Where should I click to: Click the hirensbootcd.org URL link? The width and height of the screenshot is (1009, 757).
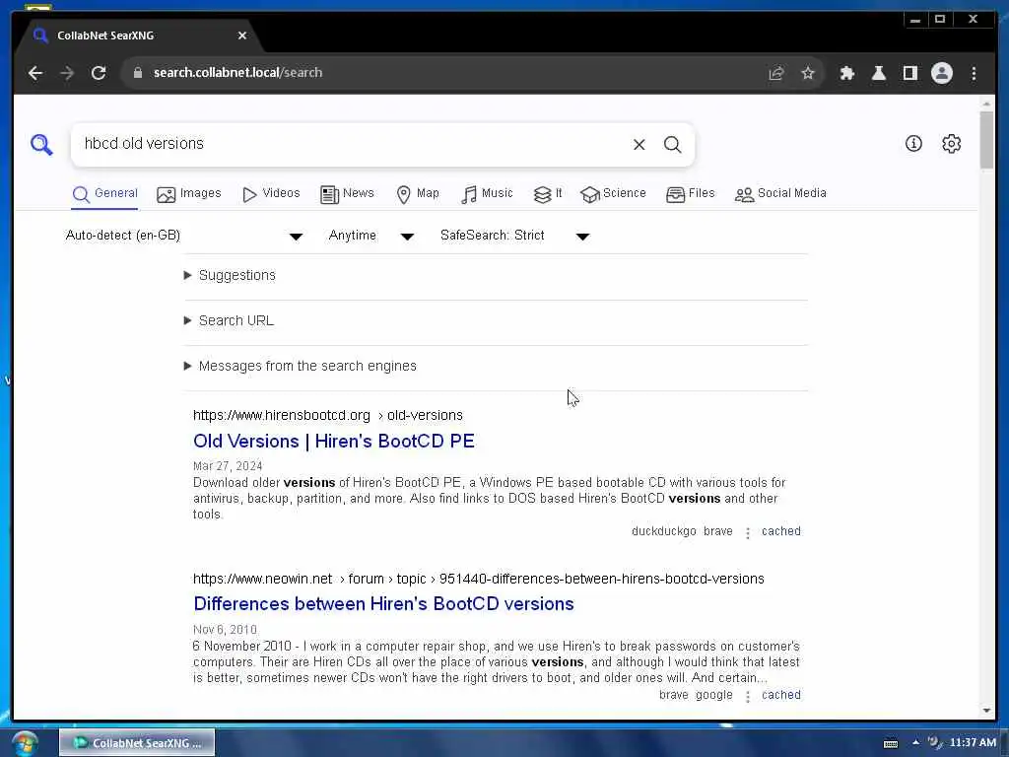point(327,416)
